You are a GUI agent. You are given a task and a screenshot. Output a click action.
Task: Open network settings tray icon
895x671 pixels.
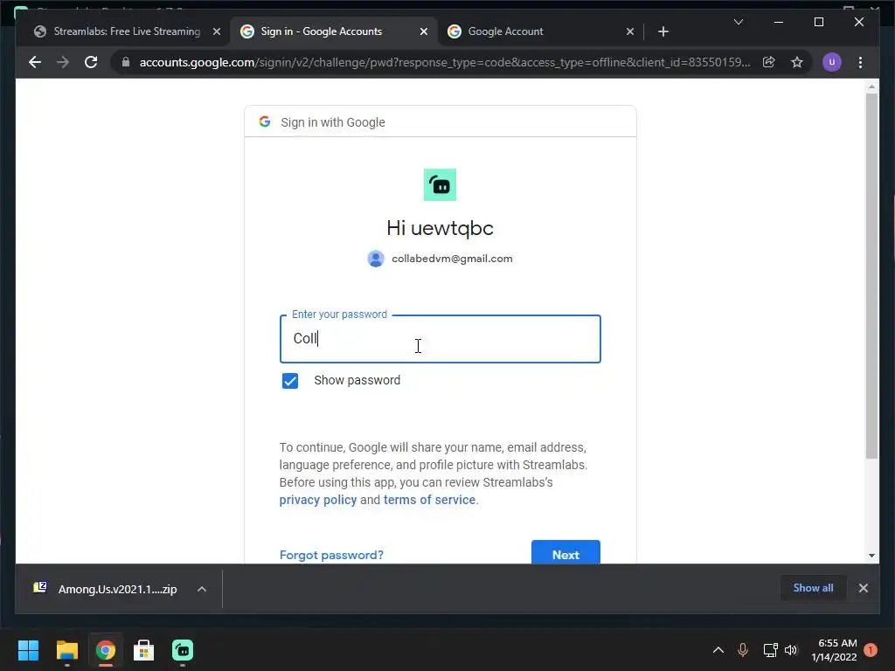[x=770, y=650]
